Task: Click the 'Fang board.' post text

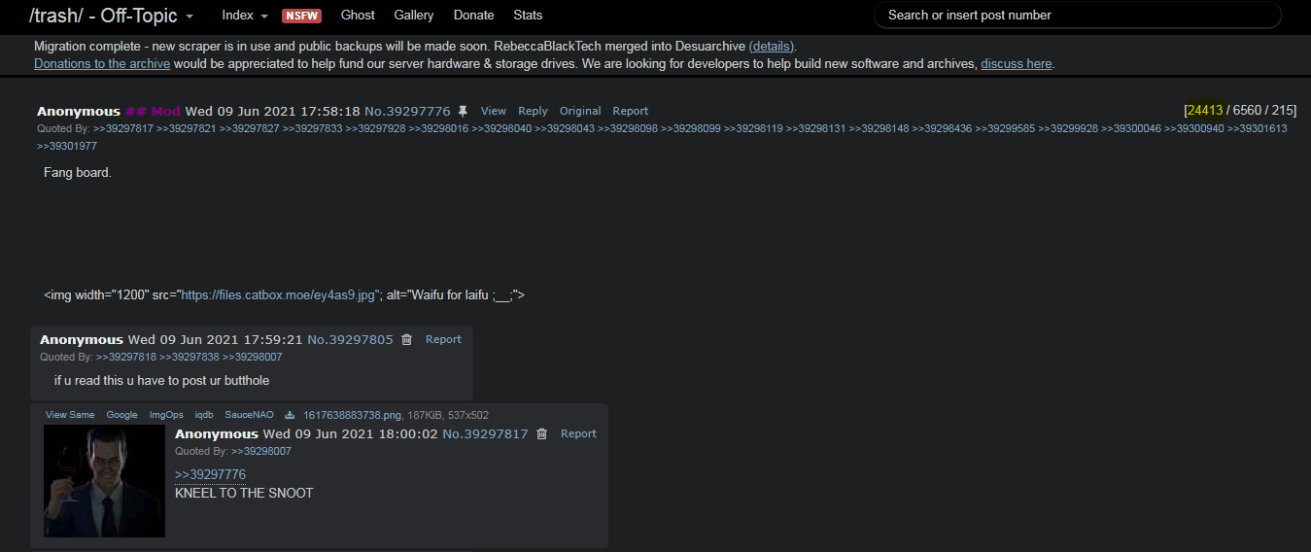Action: [78, 173]
